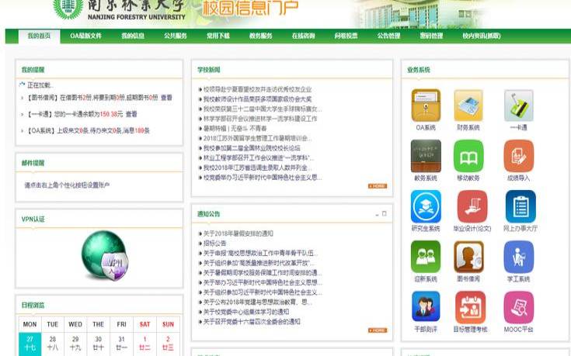Open news 林业工程学部召开工作会议
The image size is (571, 356).
tap(259, 157)
